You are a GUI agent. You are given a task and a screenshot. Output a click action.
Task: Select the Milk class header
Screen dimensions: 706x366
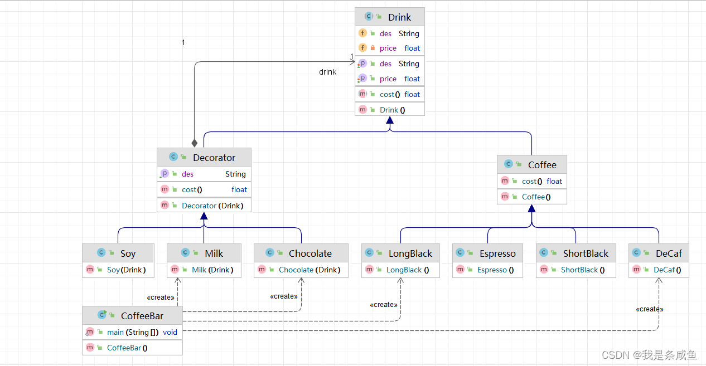204,253
